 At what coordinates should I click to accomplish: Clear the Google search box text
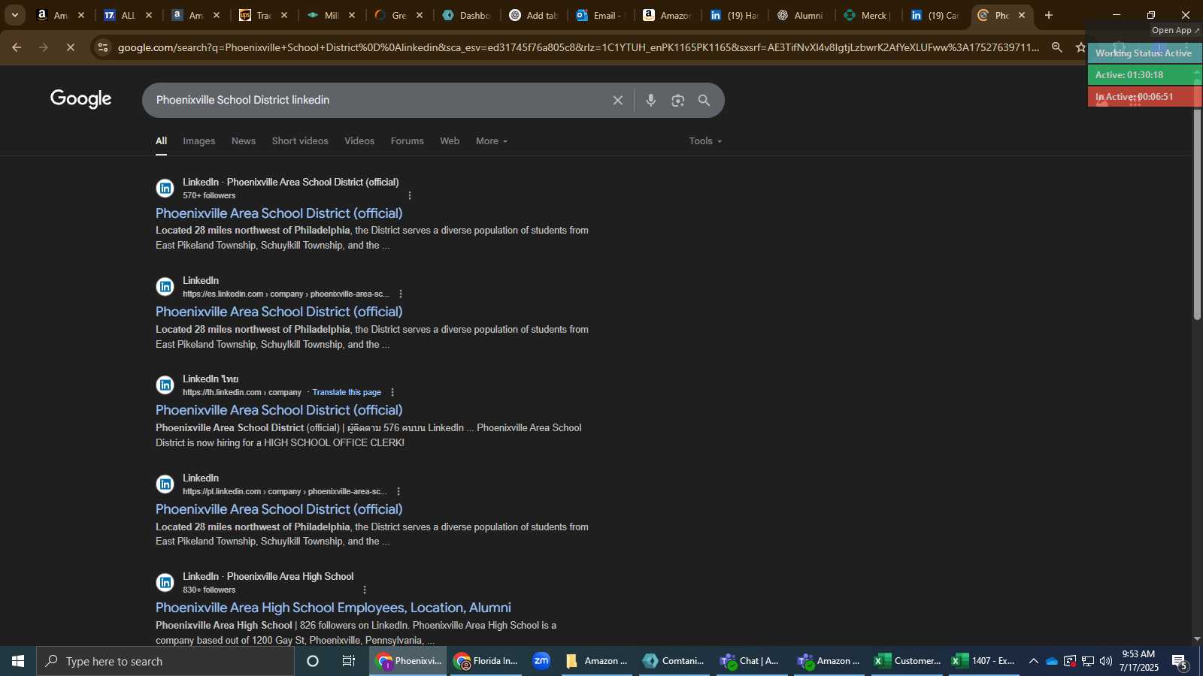coord(617,101)
